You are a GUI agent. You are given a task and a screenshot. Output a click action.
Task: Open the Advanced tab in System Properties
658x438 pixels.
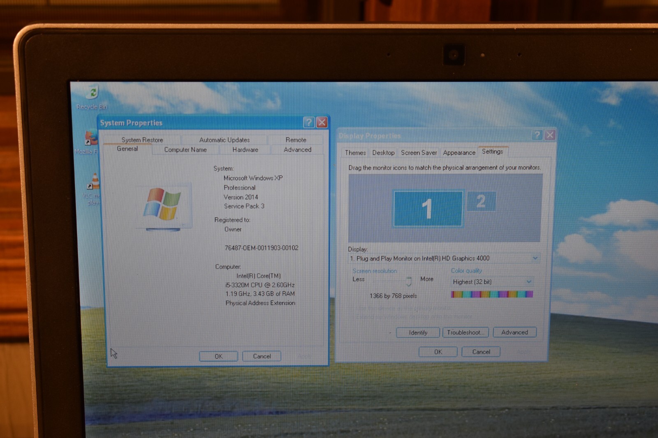298,149
